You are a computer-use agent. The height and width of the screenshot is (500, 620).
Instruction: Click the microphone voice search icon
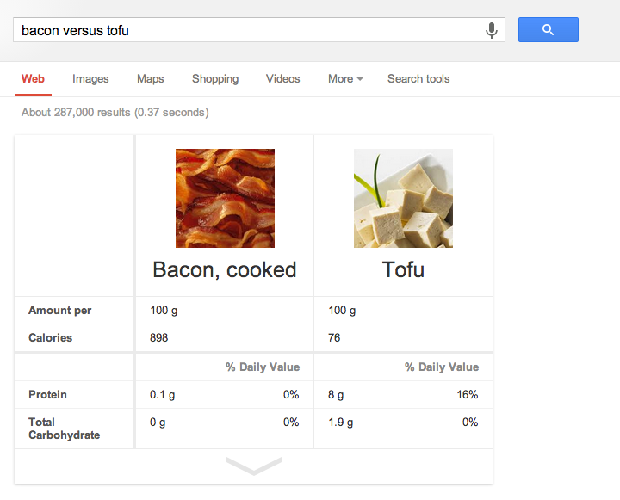tap(492, 30)
